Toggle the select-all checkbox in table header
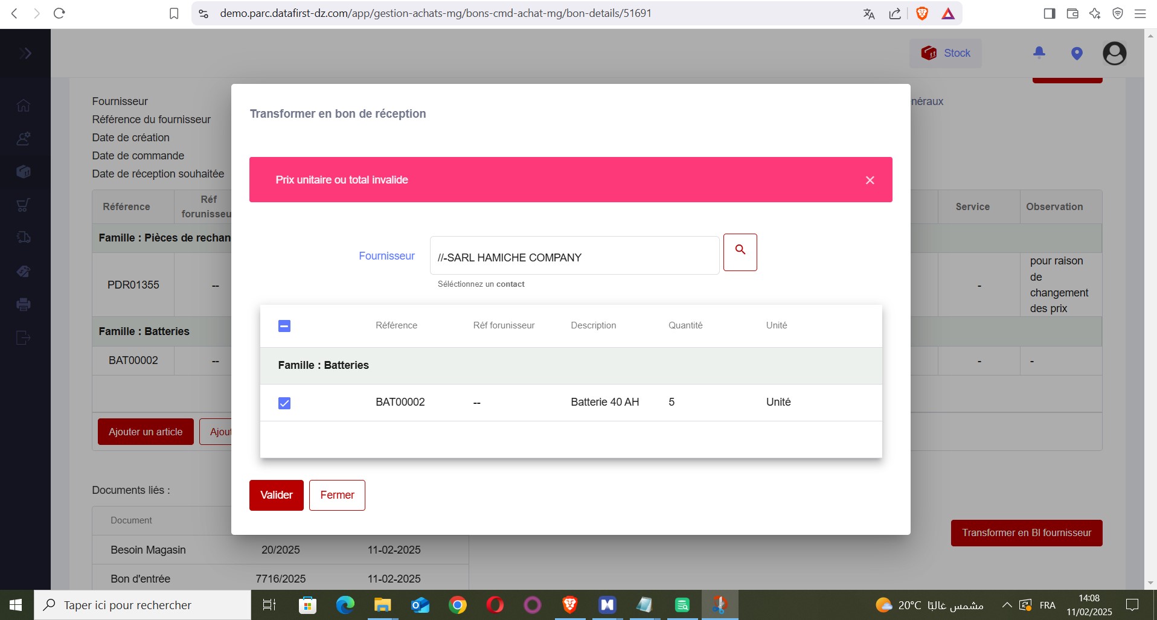The height and width of the screenshot is (620, 1157). 284,326
